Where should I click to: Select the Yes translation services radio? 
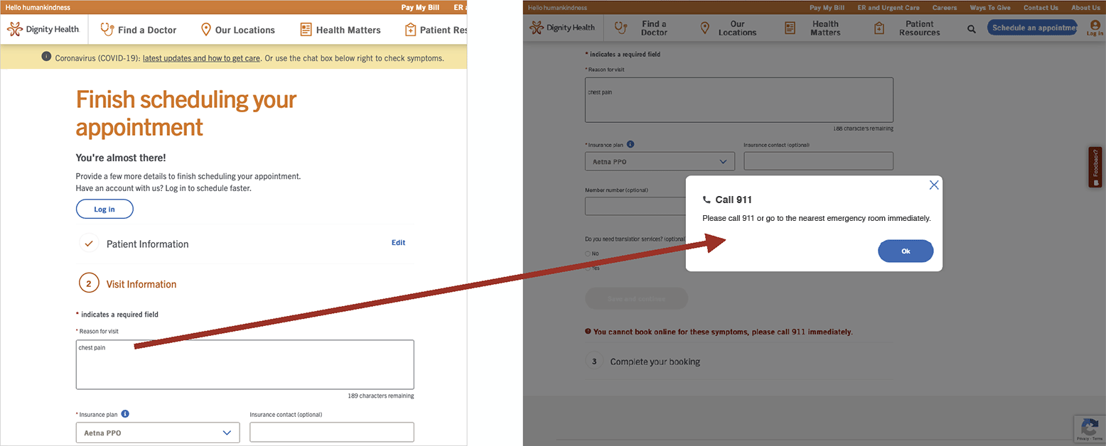[588, 268]
